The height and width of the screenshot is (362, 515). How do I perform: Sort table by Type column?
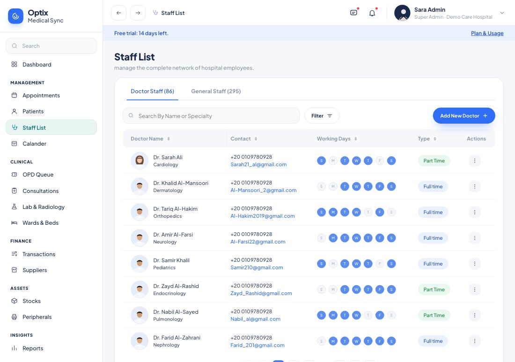click(x=435, y=139)
